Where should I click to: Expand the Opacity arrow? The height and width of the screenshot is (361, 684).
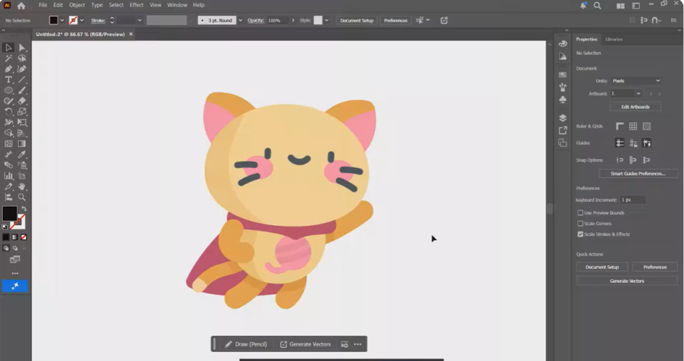pos(293,21)
